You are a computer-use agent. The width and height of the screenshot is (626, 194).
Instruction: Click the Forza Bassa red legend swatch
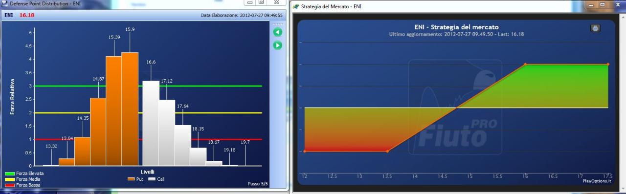coord(10,185)
